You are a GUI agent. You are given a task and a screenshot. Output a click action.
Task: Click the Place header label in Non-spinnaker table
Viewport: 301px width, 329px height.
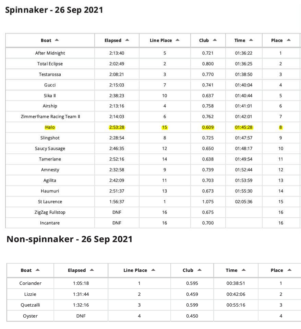coord(277,270)
